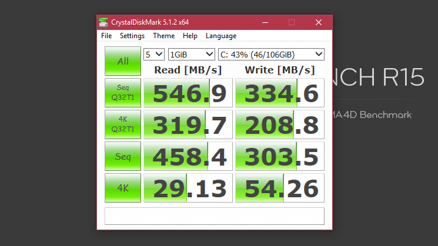This screenshot has width=438, height=246.
Task: Run all benchmarks with the All button
Action: point(123,61)
